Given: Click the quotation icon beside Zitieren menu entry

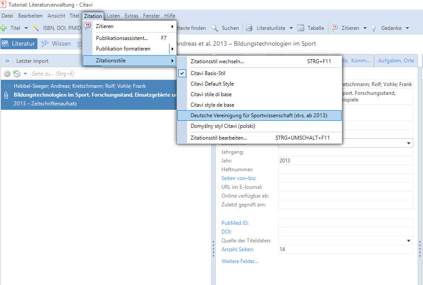Looking at the screenshot, I should click(87, 26).
